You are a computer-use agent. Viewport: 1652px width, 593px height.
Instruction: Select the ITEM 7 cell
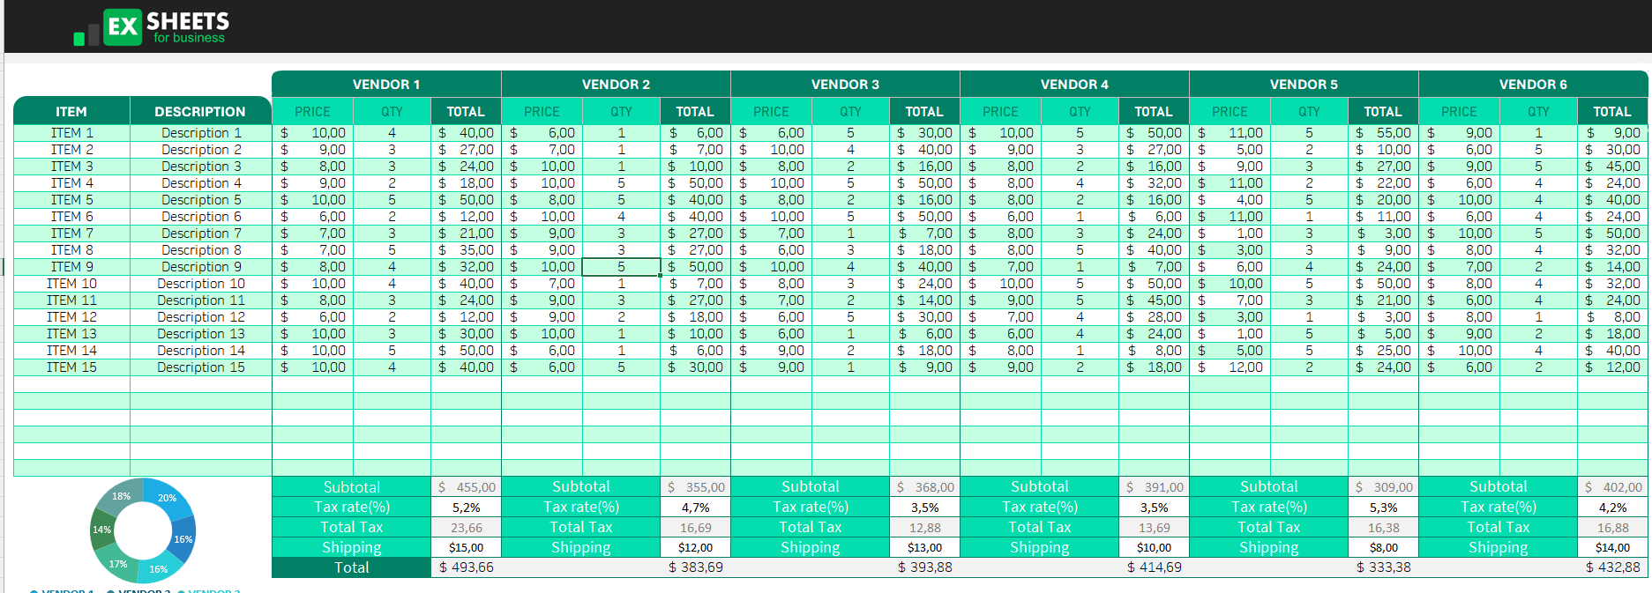coord(71,233)
